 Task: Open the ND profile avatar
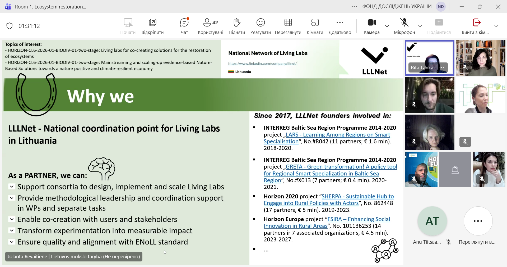(x=441, y=7)
